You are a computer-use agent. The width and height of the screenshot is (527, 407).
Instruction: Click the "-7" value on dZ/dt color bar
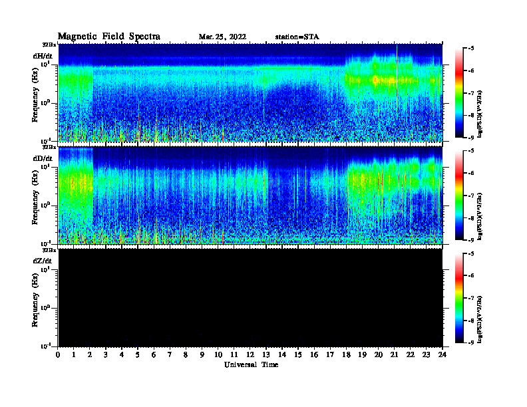(x=471, y=298)
